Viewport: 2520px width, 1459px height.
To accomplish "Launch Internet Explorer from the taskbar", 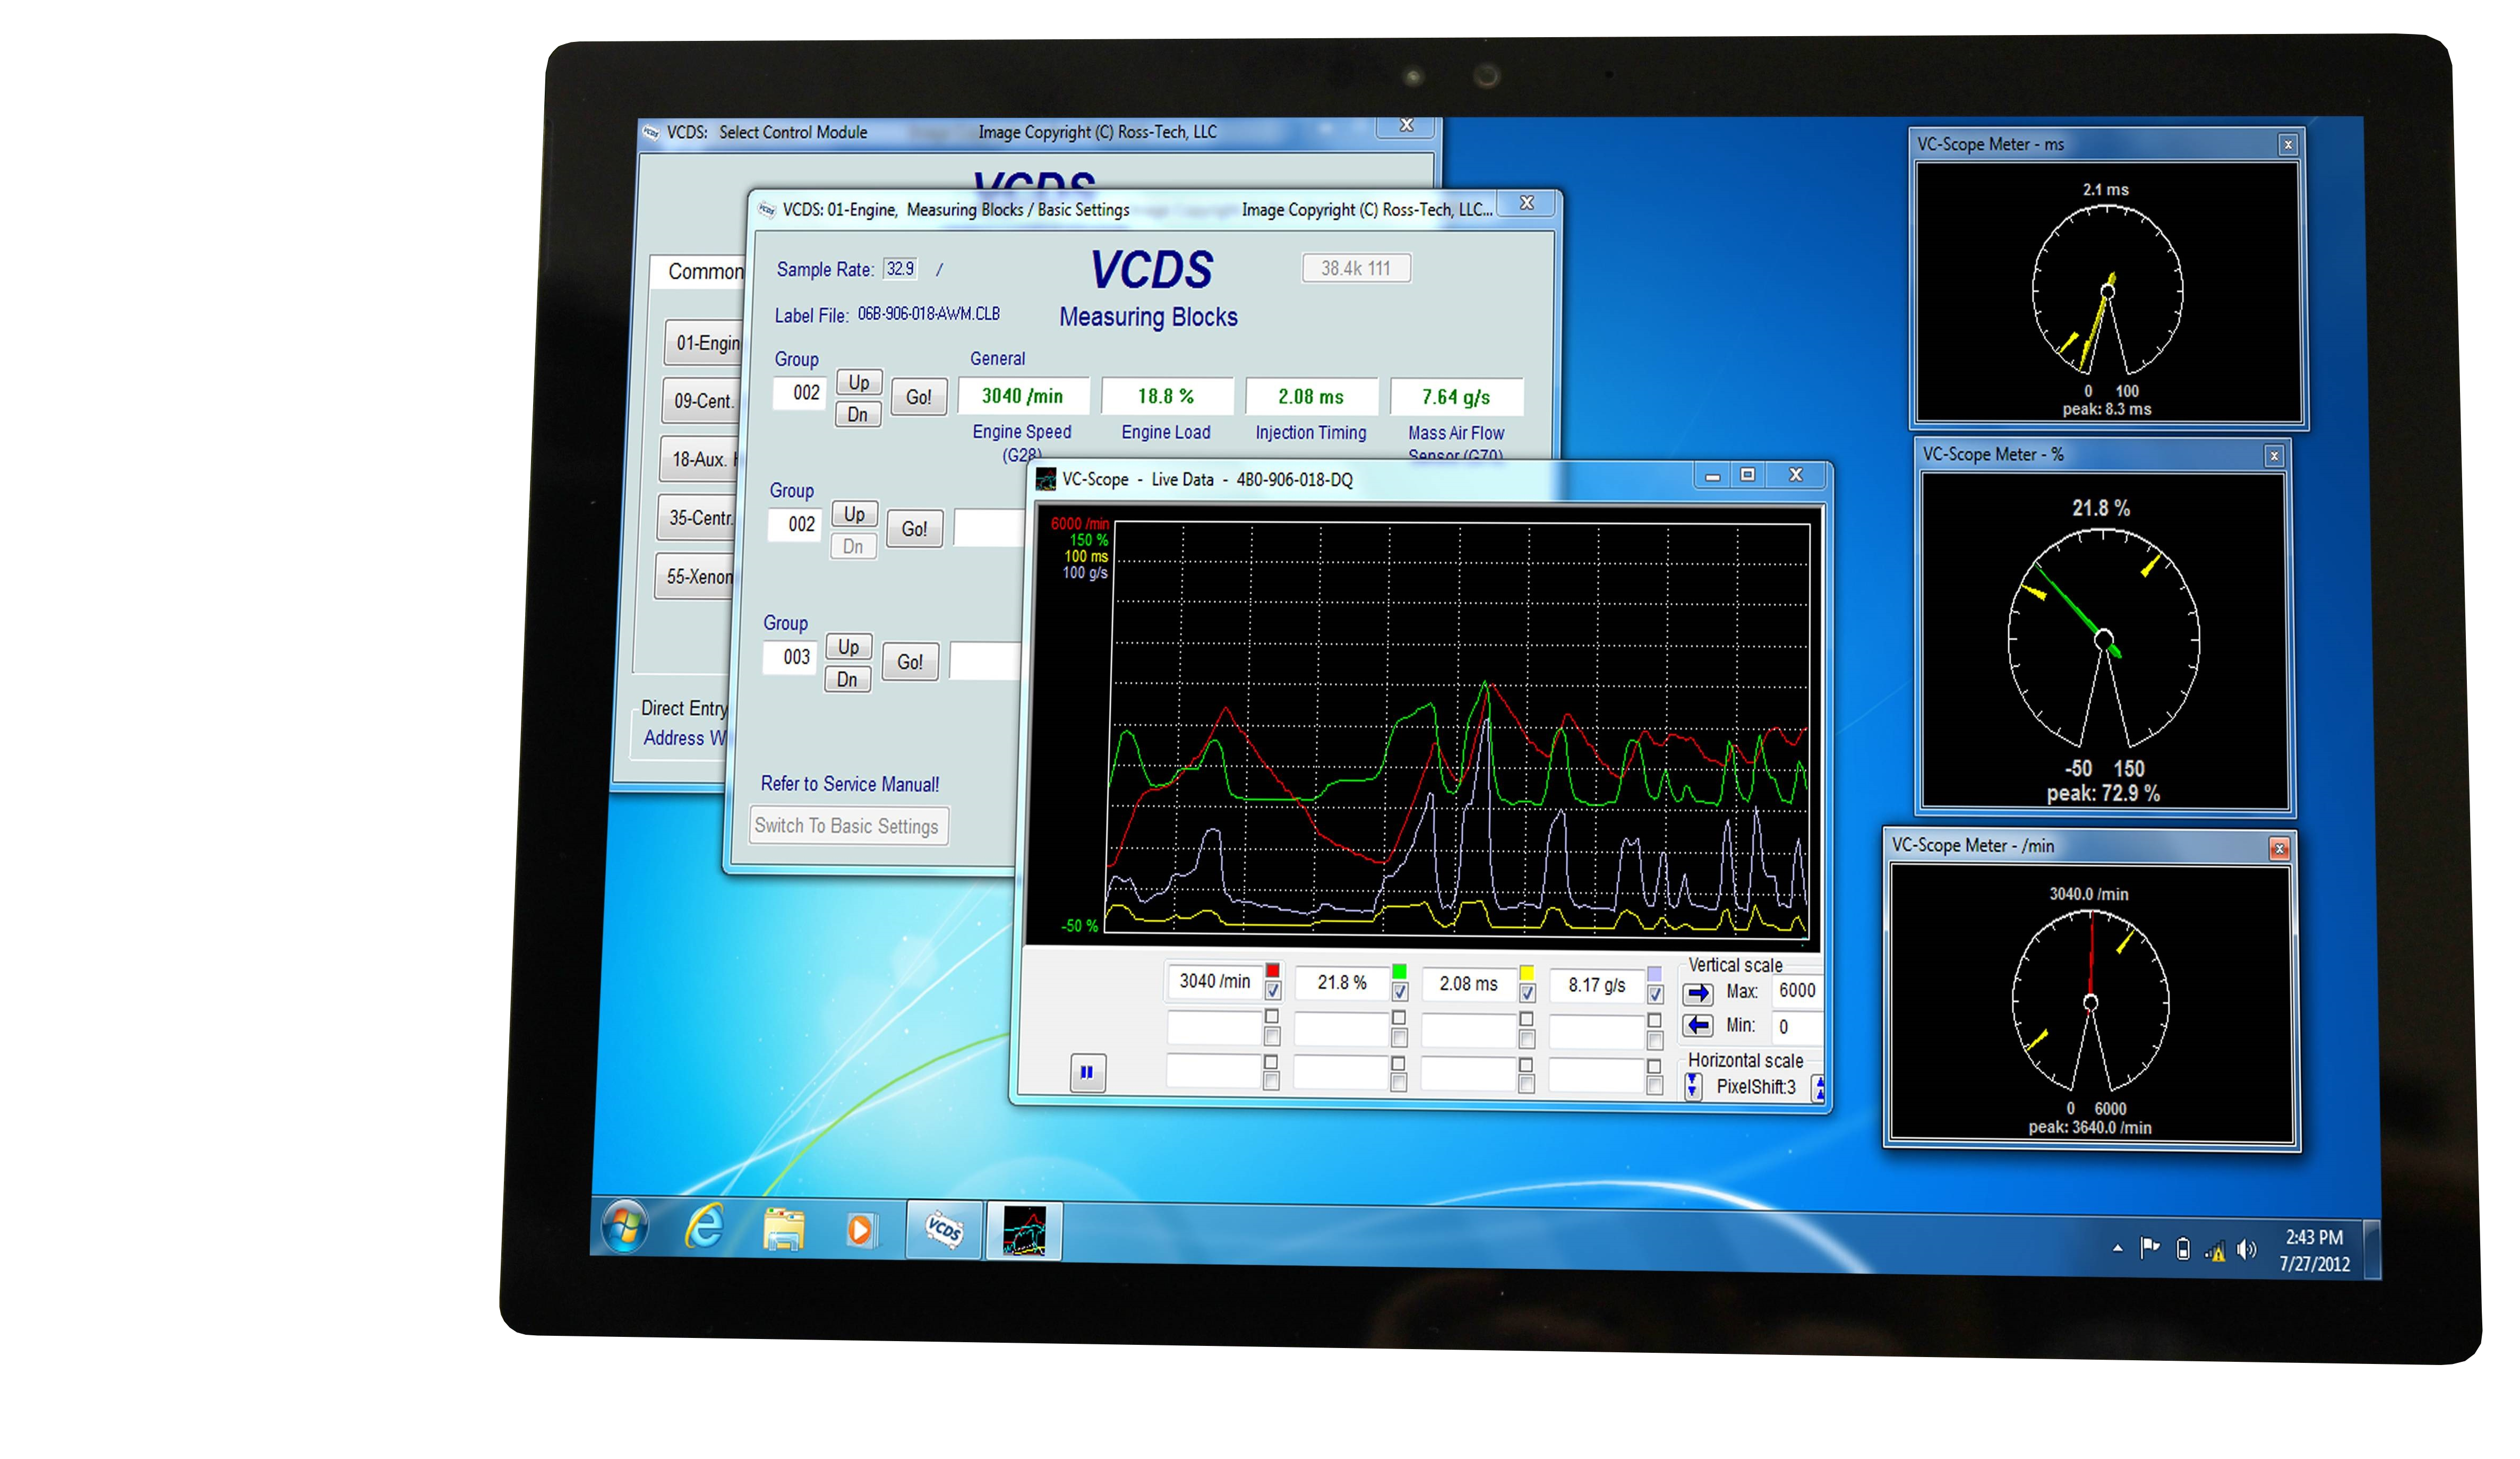I will tap(704, 1226).
